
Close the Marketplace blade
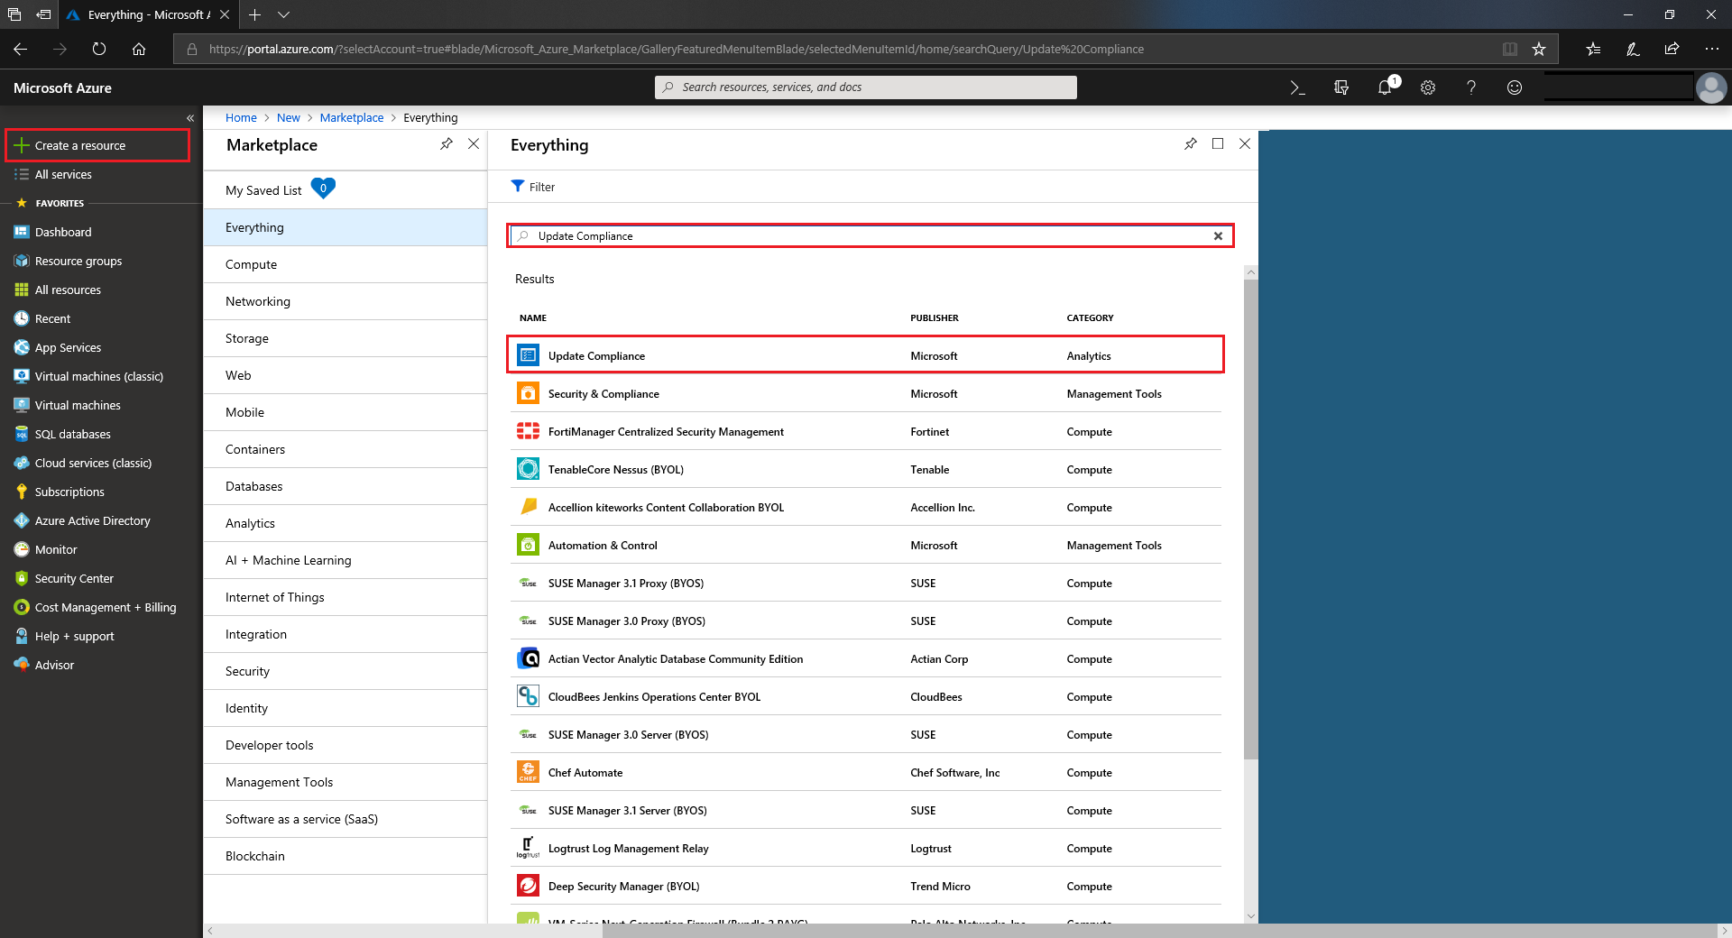(x=474, y=144)
